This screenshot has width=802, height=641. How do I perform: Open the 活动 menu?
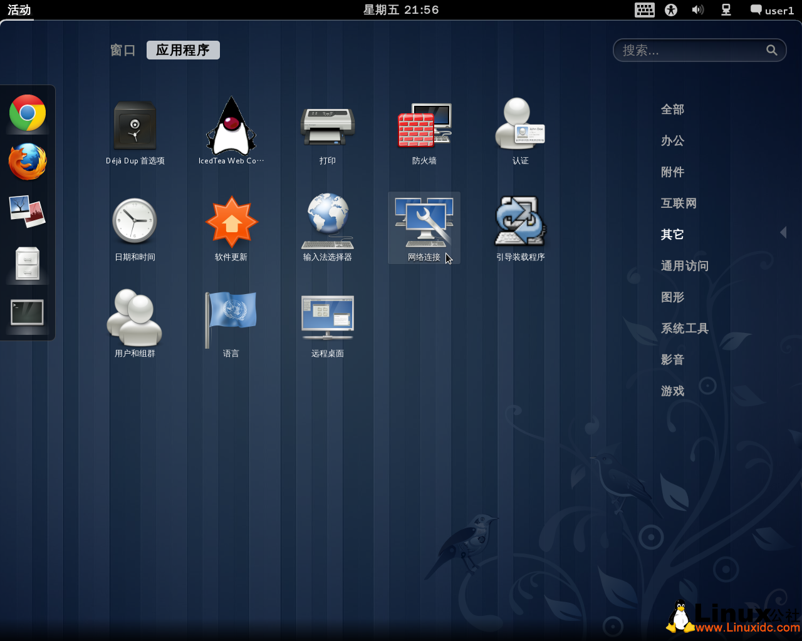pos(18,9)
